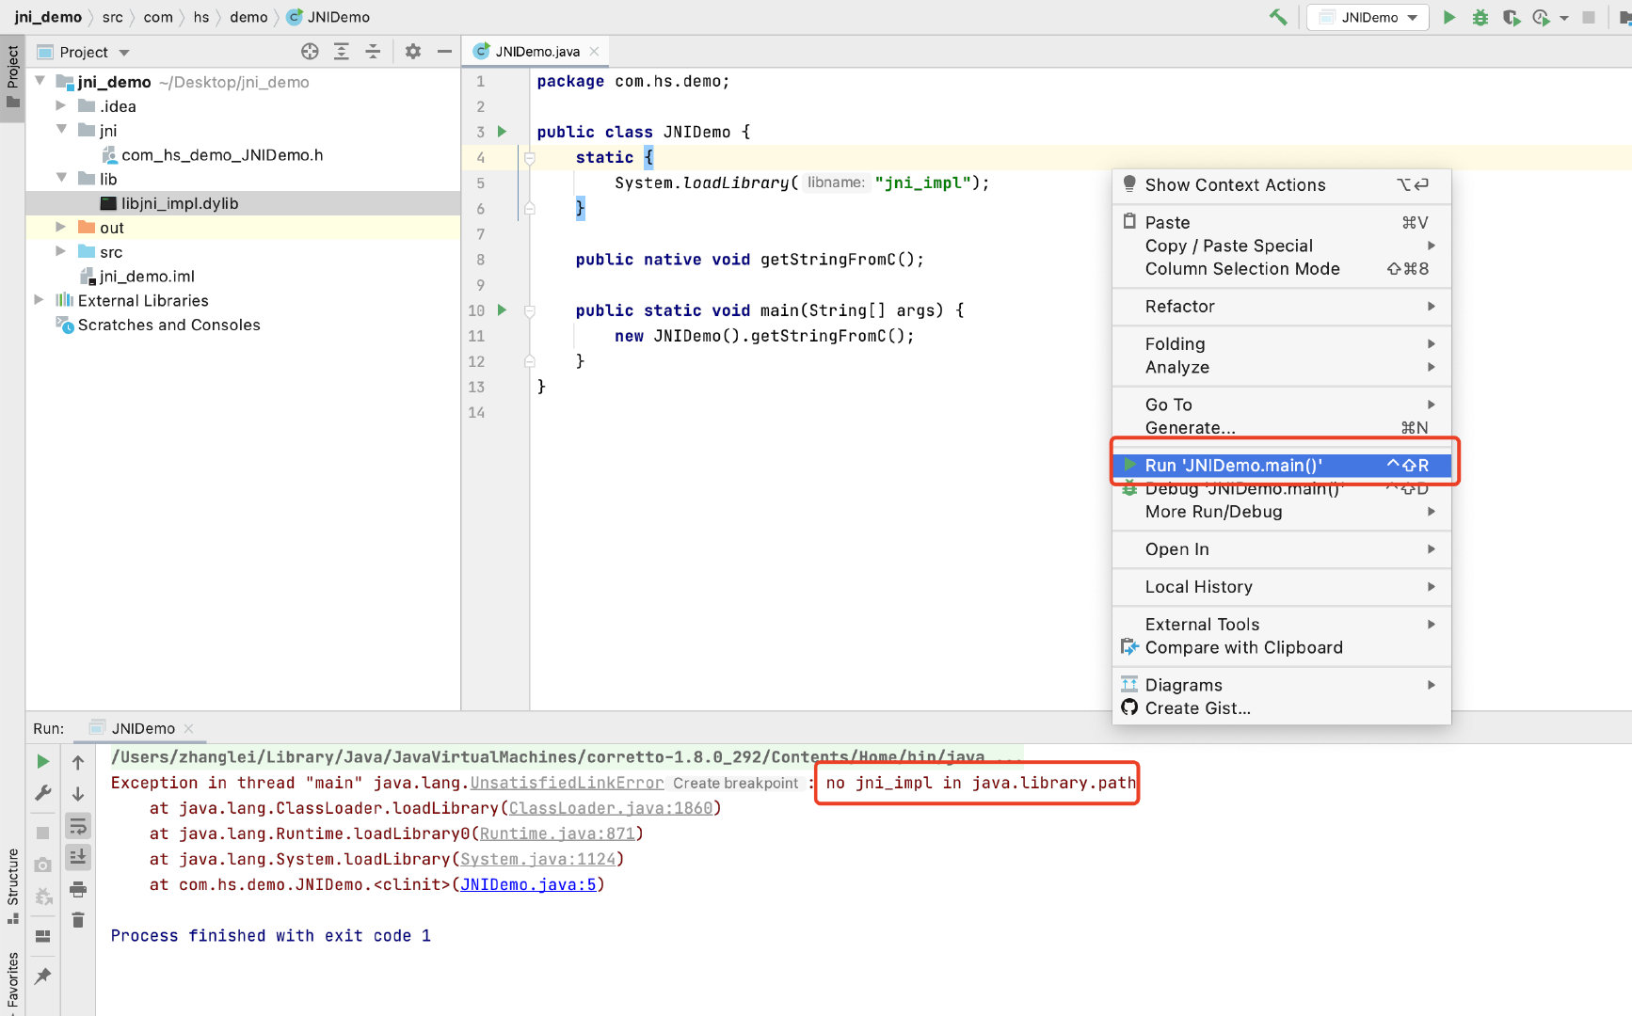The width and height of the screenshot is (1632, 1016).
Task: Run JNIDemo with Coverage shield icon
Action: tap(1511, 17)
